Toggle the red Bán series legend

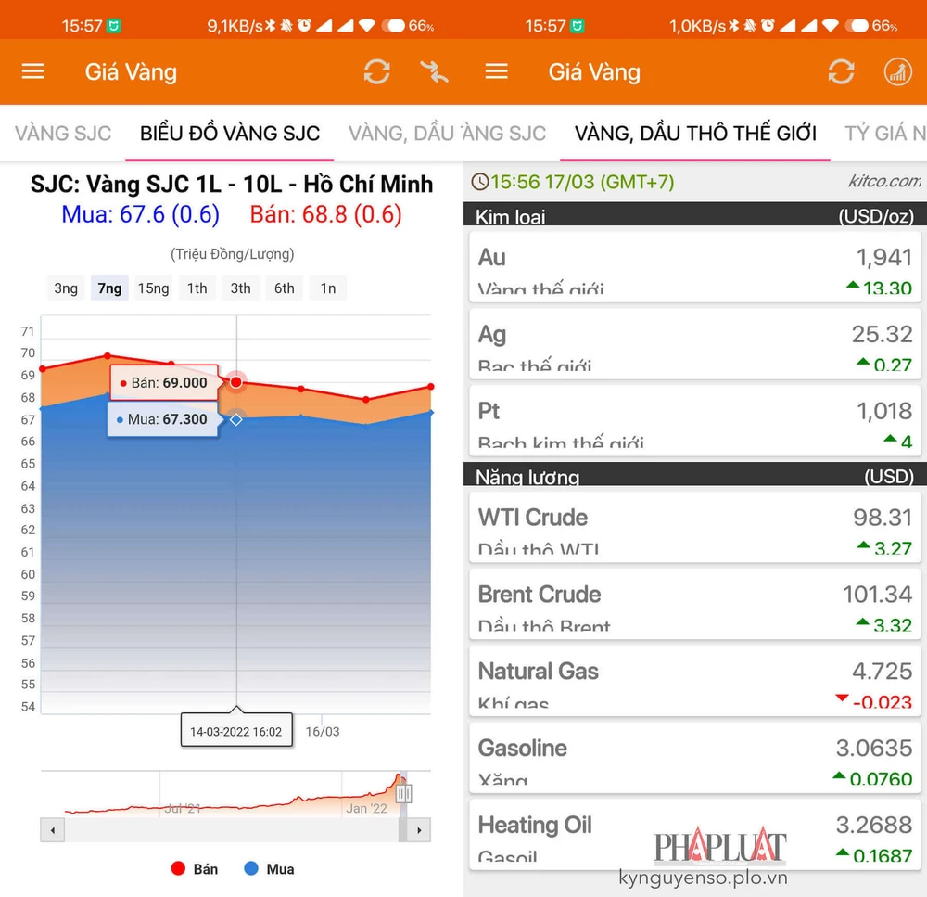194,869
